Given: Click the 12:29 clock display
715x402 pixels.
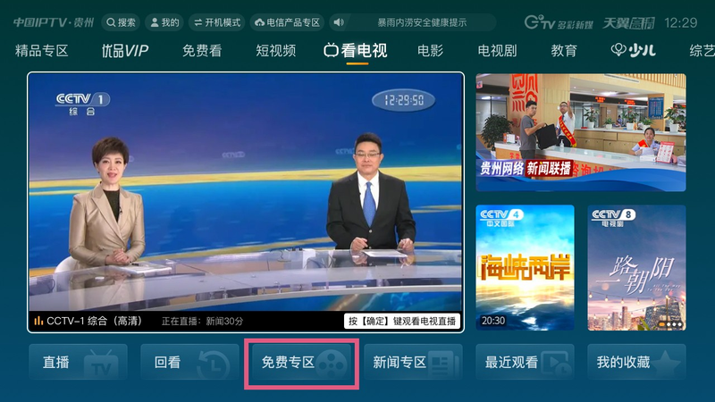Looking at the screenshot, I should click(681, 23).
